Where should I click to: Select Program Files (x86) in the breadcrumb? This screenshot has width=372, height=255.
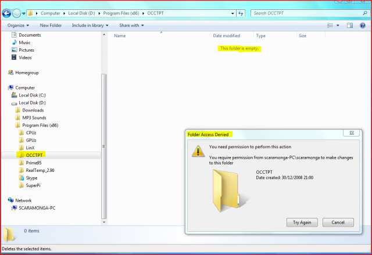tap(121, 13)
